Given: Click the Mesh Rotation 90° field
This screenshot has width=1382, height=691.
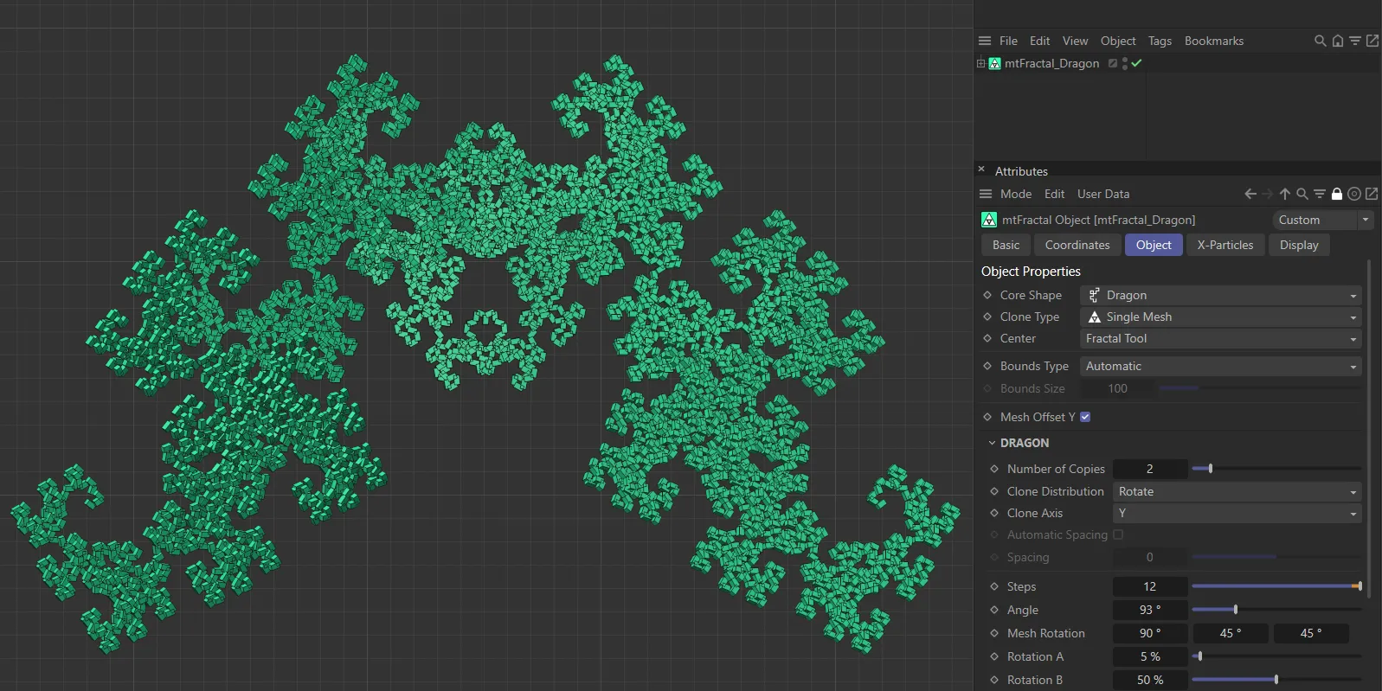Looking at the screenshot, I should [1150, 633].
